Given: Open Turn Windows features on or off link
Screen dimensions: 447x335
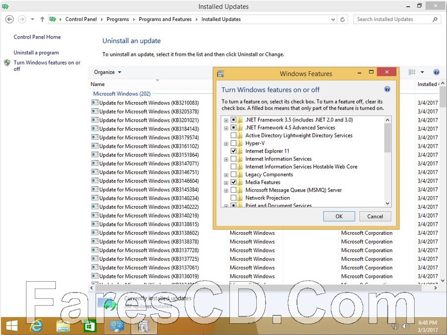Looking at the screenshot, I should pyautogui.click(x=47, y=66).
